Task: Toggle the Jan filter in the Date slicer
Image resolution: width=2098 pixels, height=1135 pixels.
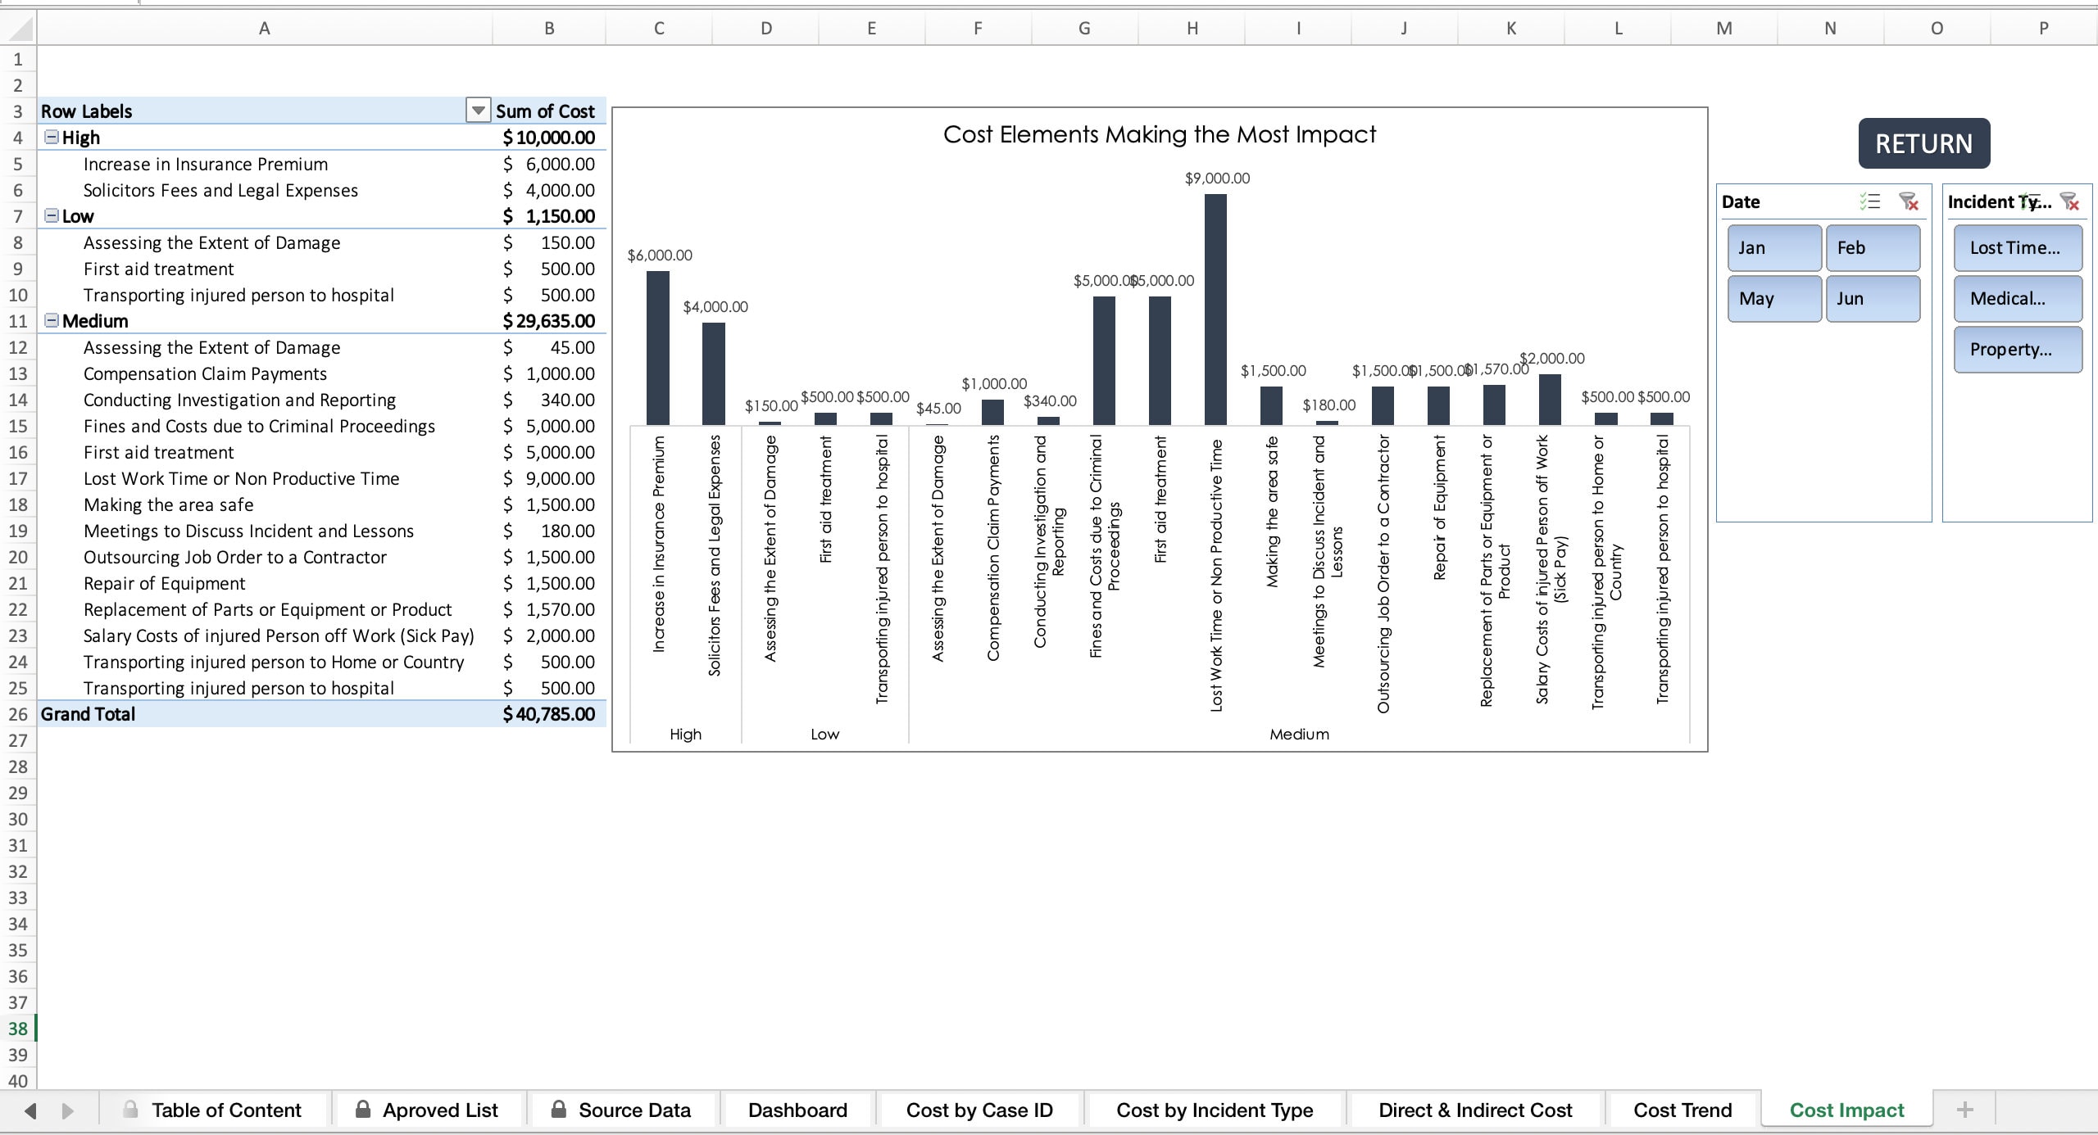Action: 1773,248
